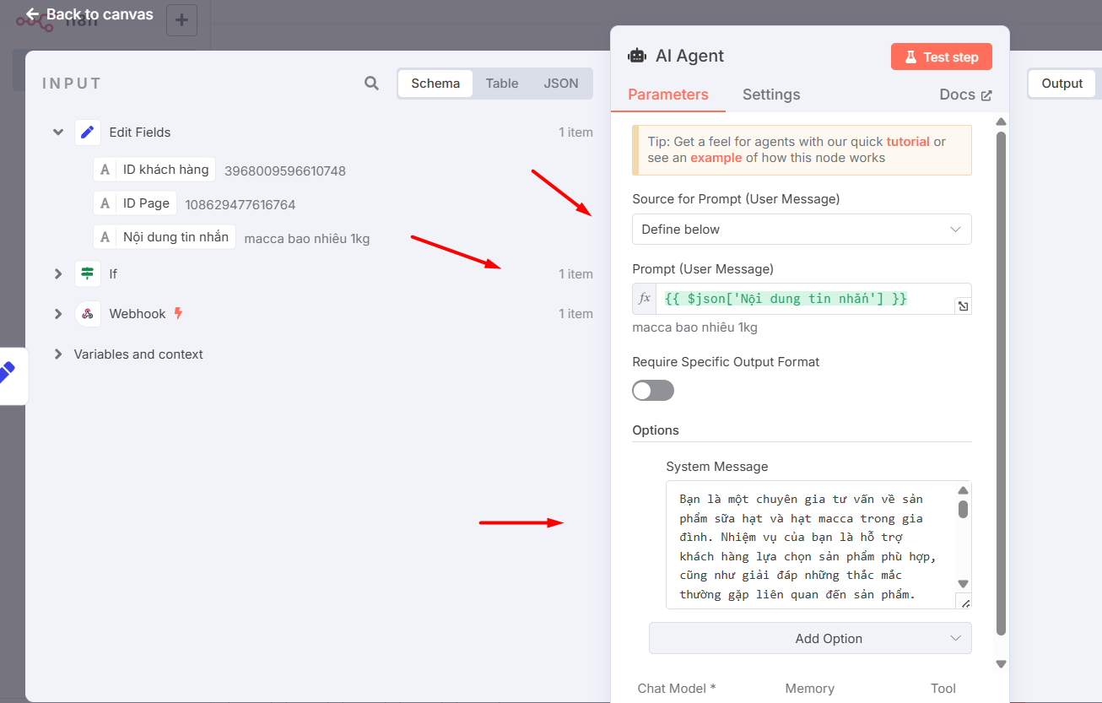The image size is (1102, 703).
Task: Open the Add Option dropdown
Action: tap(810, 638)
